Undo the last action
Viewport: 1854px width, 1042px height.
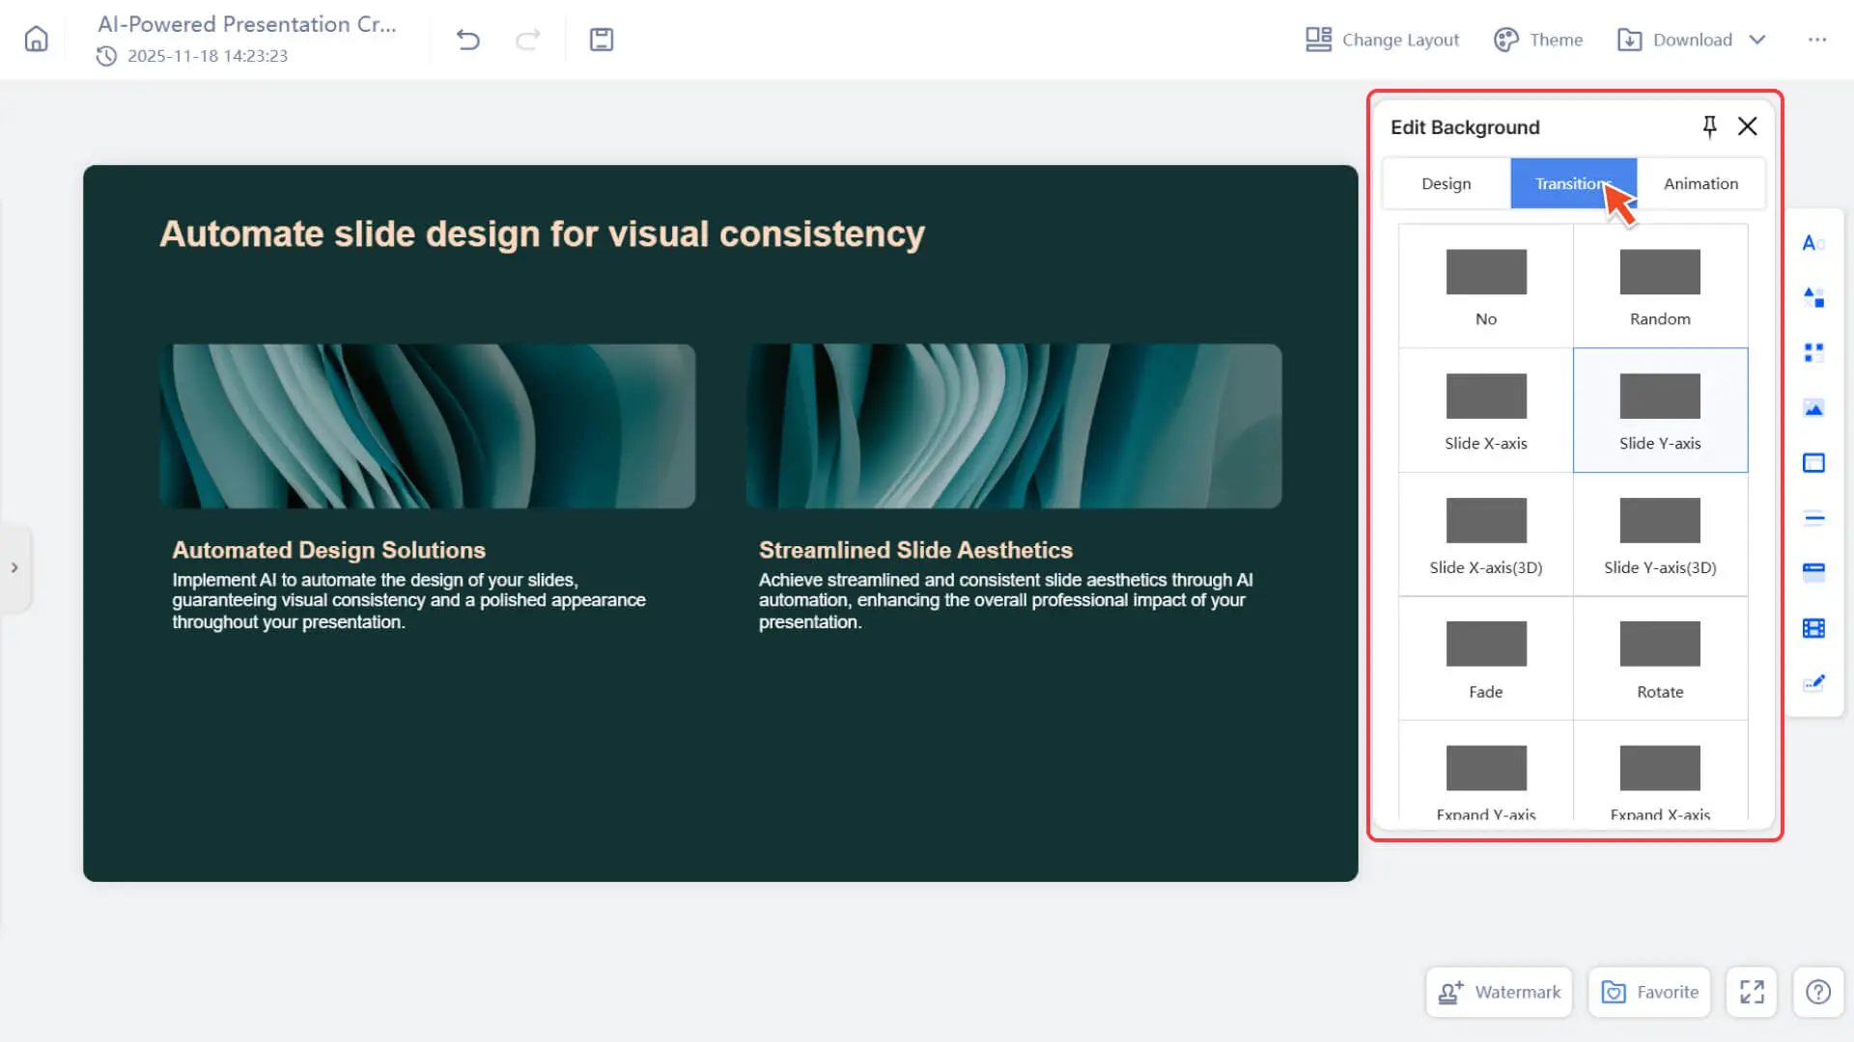click(x=468, y=40)
